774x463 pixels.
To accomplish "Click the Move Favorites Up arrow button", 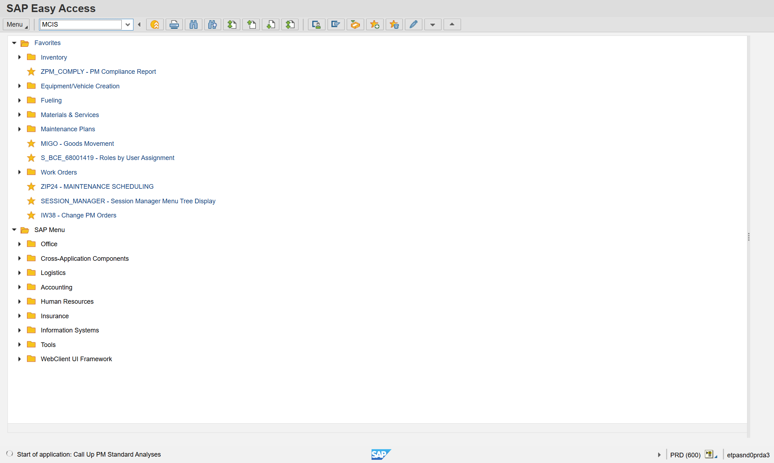I will click(452, 24).
